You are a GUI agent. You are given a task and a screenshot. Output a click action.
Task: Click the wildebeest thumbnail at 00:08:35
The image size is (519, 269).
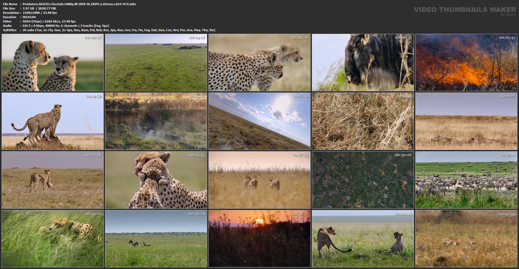[363, 63]
